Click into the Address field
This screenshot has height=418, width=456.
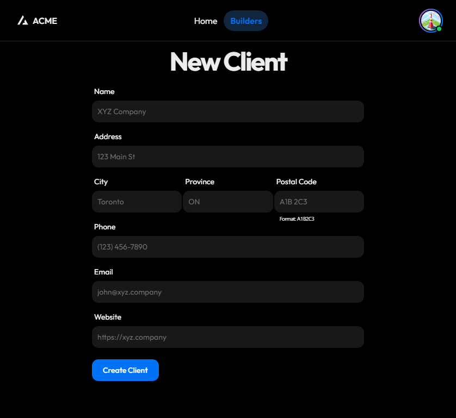[x=227, y=157]
